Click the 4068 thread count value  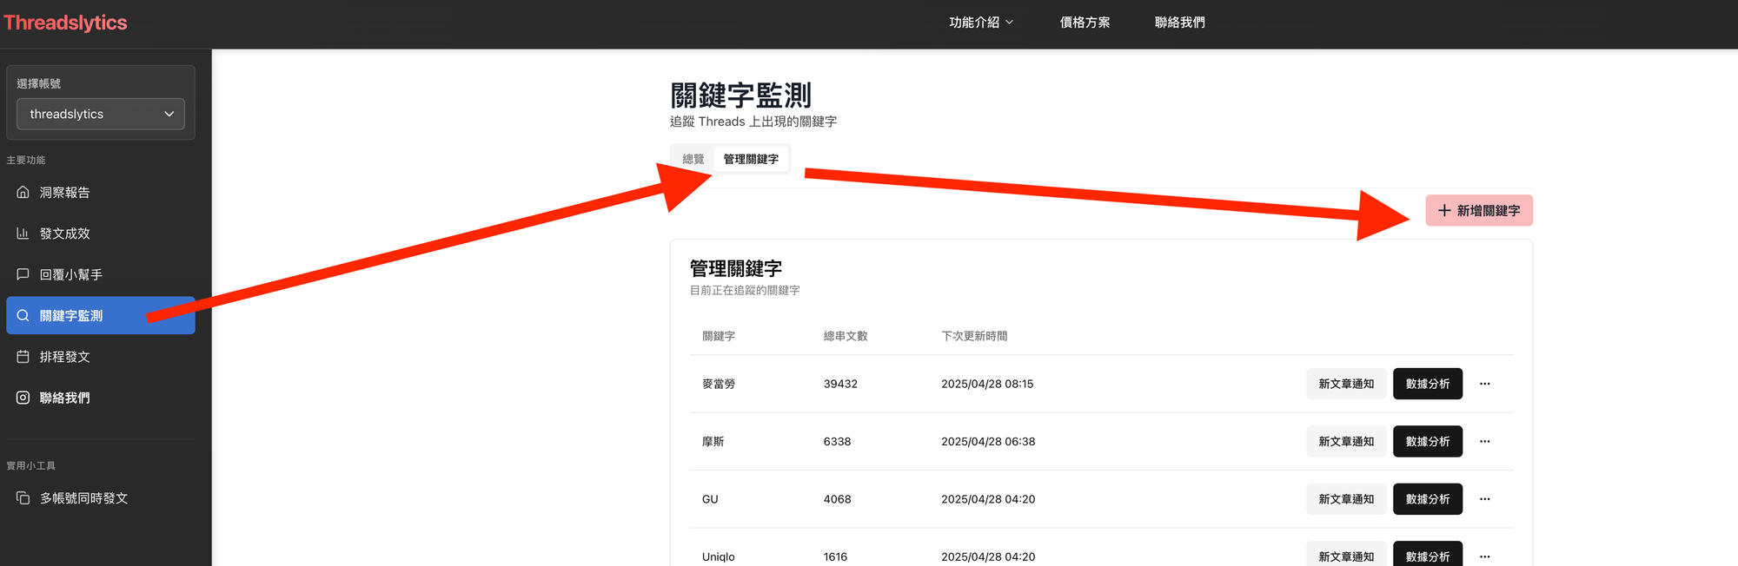pyautogui.click(x=838, y=499)
